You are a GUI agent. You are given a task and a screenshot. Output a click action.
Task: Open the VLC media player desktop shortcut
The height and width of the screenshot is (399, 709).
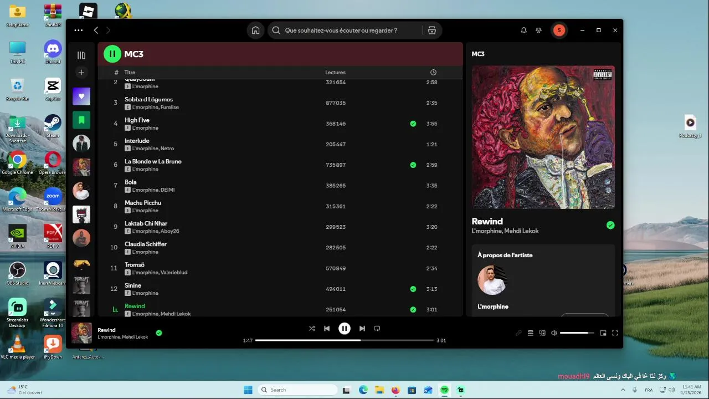point(18,347)
